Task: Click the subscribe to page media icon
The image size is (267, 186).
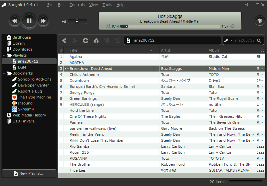Action: click(118, 41)
